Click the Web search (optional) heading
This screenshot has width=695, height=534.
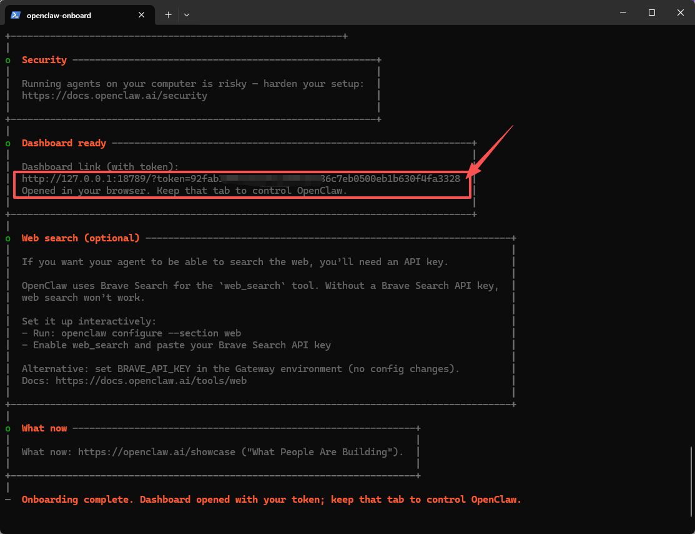81,238
